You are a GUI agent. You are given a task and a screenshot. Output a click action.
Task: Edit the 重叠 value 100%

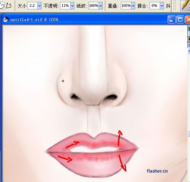[126, 6]
